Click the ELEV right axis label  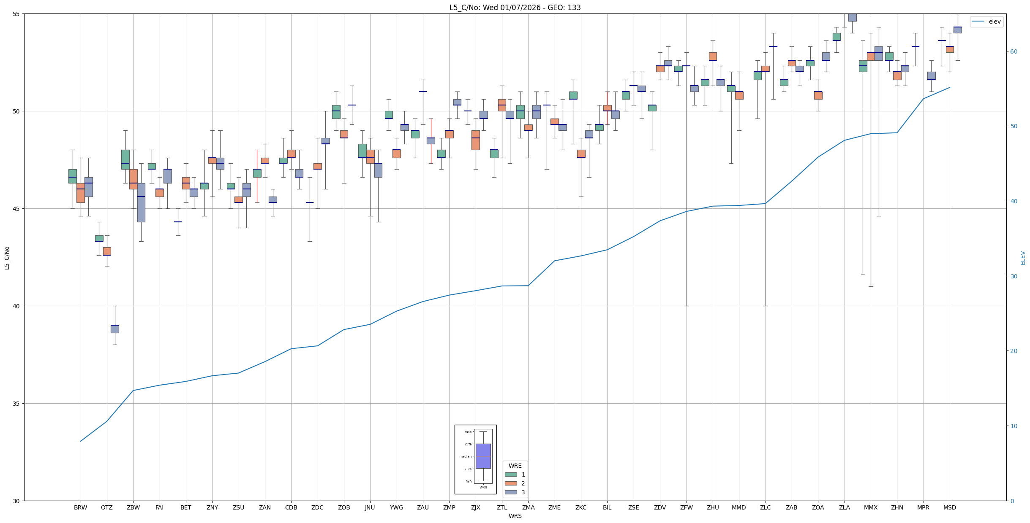point(1023,258)
